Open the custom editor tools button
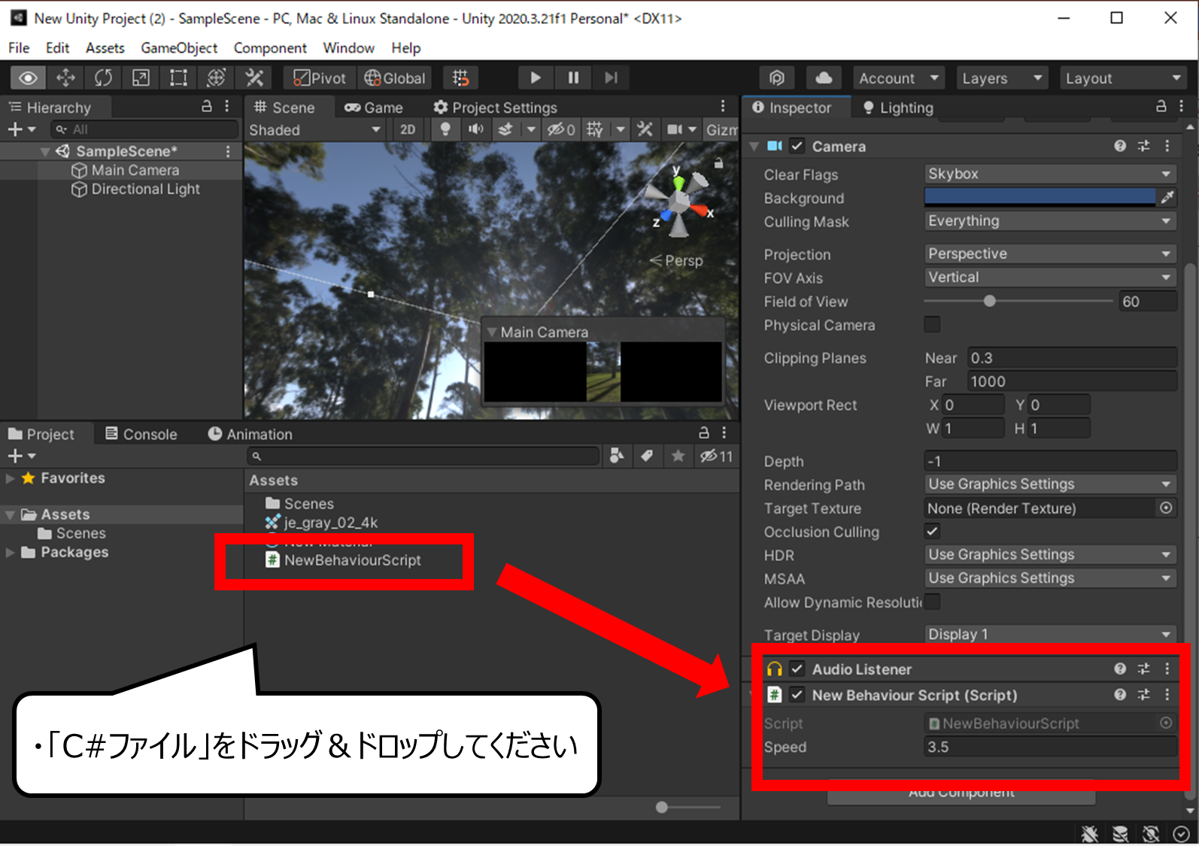 coord(254,78)
